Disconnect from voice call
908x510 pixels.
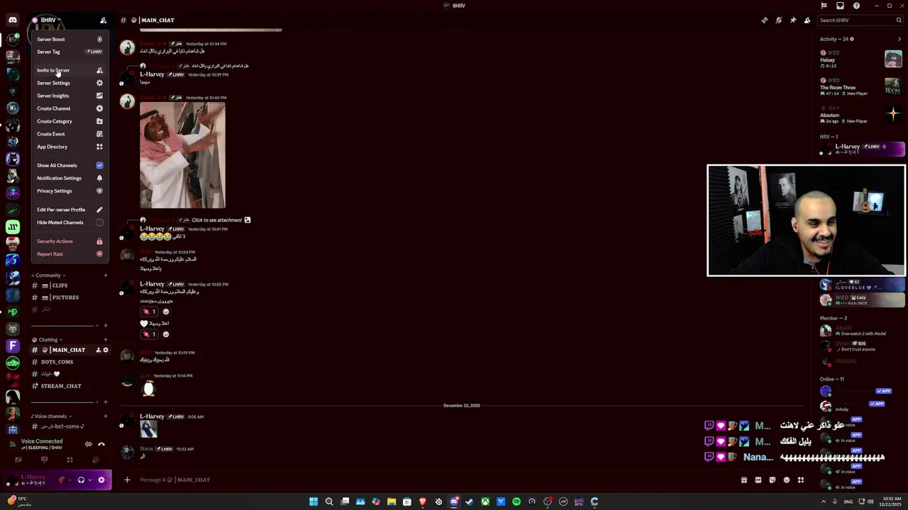101,444
